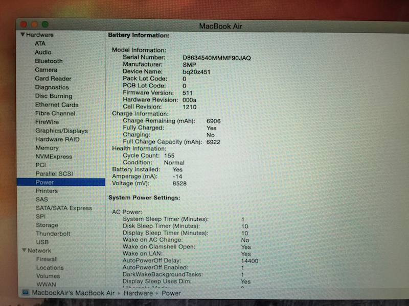Screen dimensions: 409x306
Task: Click the Firmware Version value 511
Action: click(x=188, y=93)
